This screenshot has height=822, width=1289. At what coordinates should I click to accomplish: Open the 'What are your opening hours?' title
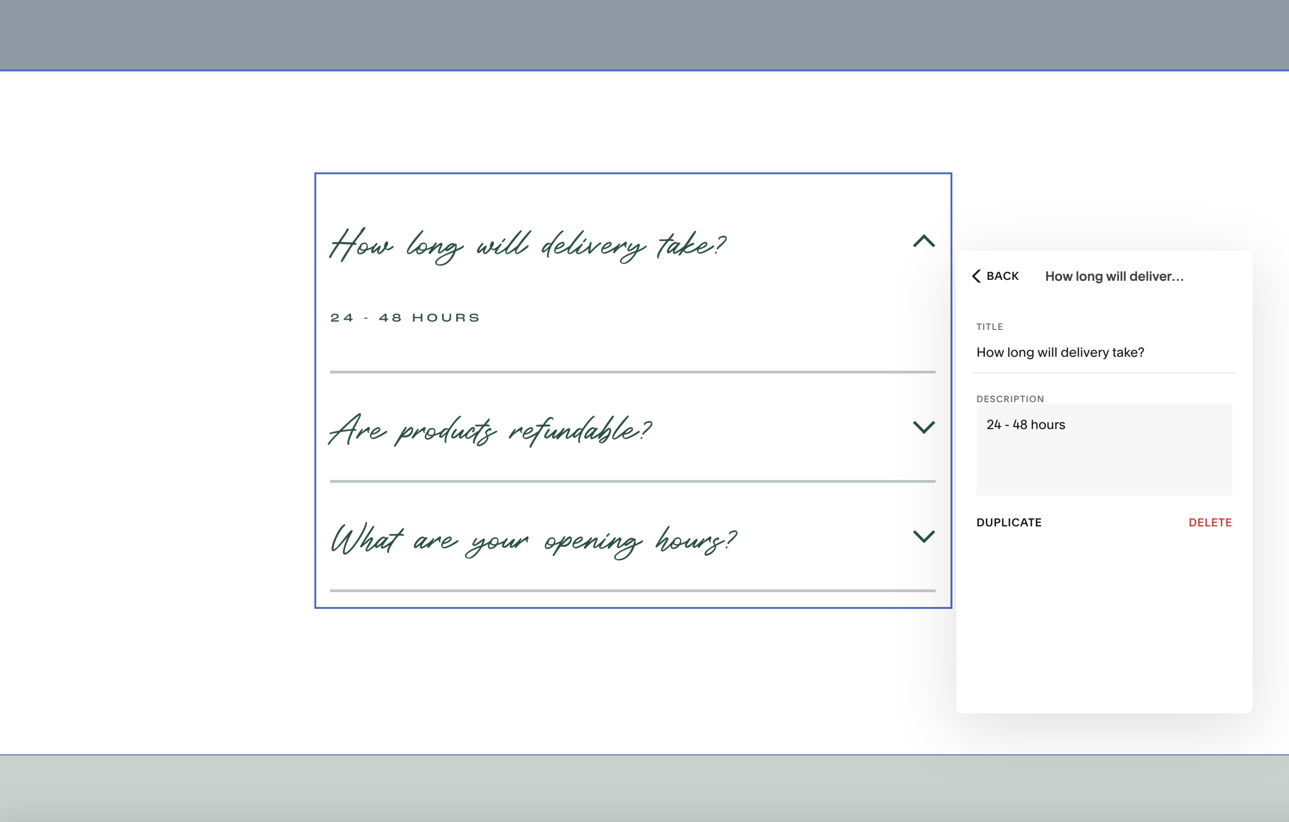point(533,541)
